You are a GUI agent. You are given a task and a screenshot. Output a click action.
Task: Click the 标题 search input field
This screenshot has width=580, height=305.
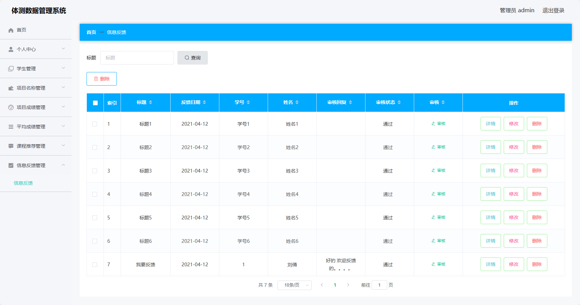(x=137, y=58)
